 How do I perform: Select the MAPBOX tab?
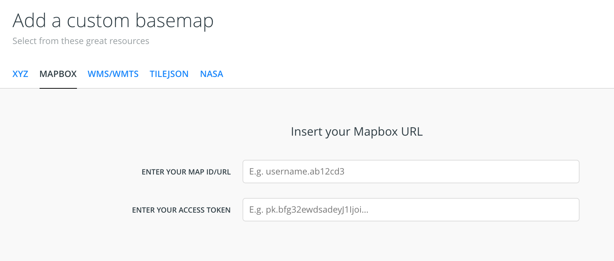[58, 74]
